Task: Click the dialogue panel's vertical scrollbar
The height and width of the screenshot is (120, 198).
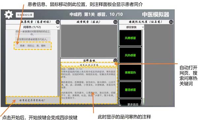Action: [59, 63]
